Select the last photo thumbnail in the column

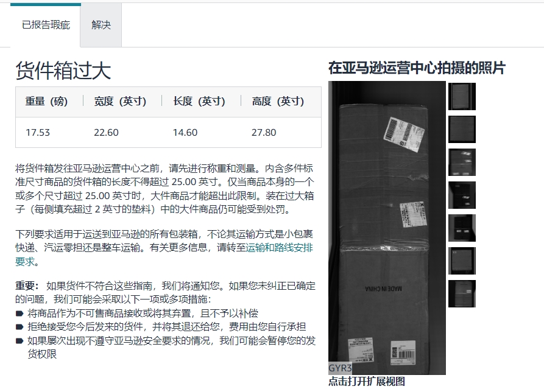461,294
